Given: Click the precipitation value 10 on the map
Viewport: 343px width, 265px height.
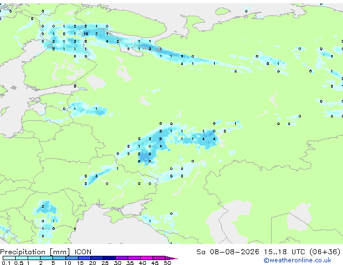Looking at the screenshot, I should click(85, 34).
